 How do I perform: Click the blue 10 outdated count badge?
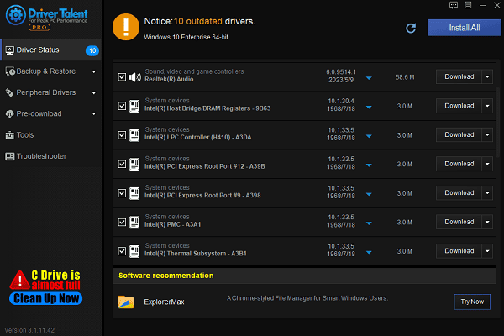click(x=92, y=50)
